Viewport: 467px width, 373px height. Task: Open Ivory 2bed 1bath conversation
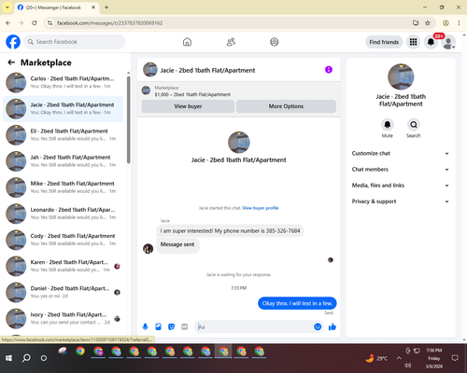63,318
